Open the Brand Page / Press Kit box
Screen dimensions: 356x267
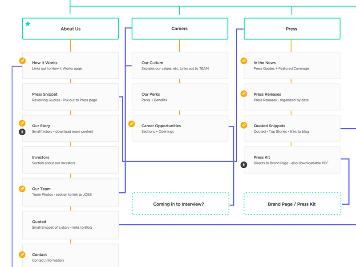tap(292, 204)
